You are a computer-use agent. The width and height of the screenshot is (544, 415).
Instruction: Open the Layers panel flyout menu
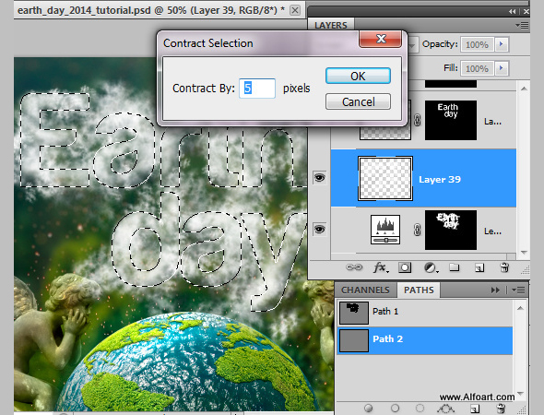[522, 25]
